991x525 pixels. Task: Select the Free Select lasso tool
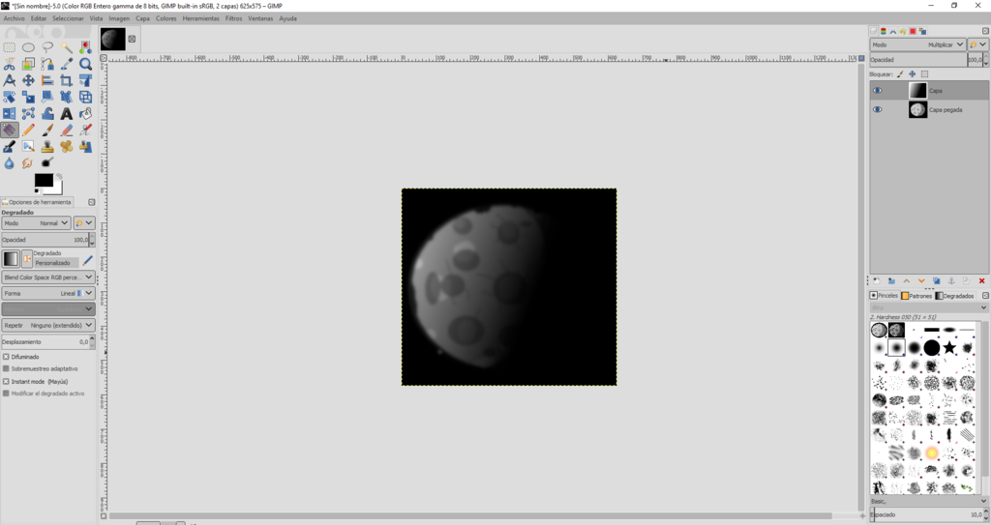pos(47,47)
